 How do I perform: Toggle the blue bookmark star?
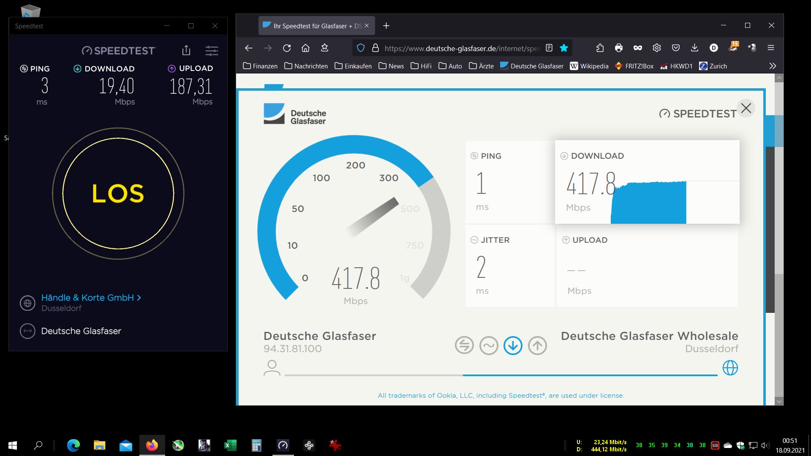pyautogui.click(x=564, y=48)
